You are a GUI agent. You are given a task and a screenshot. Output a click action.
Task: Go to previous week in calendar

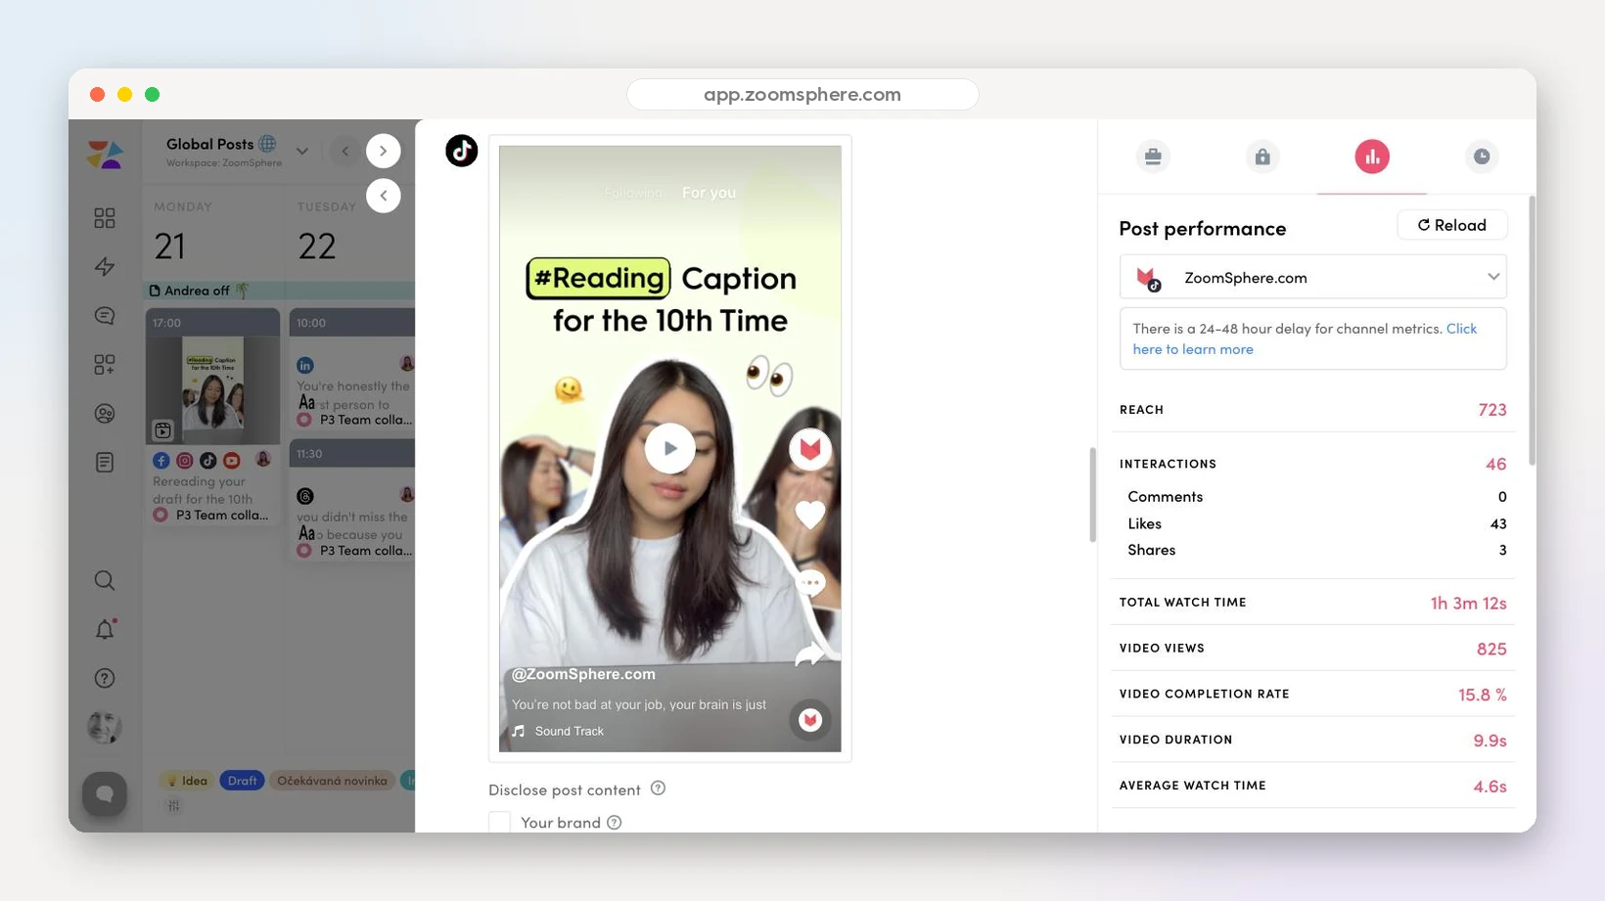pos(344,151)
